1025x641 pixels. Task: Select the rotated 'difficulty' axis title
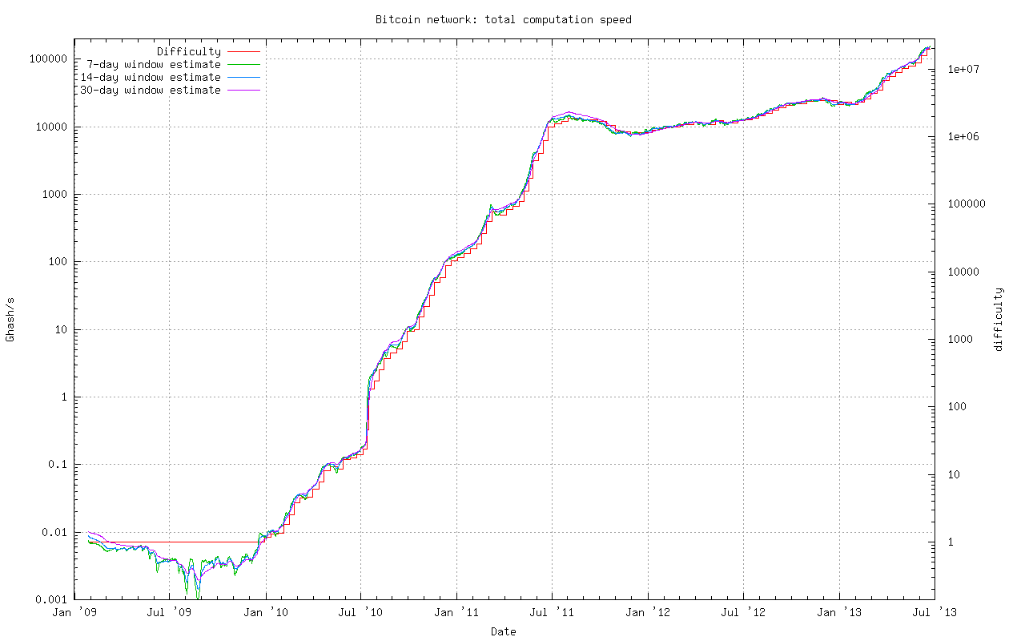coord(998,319)
